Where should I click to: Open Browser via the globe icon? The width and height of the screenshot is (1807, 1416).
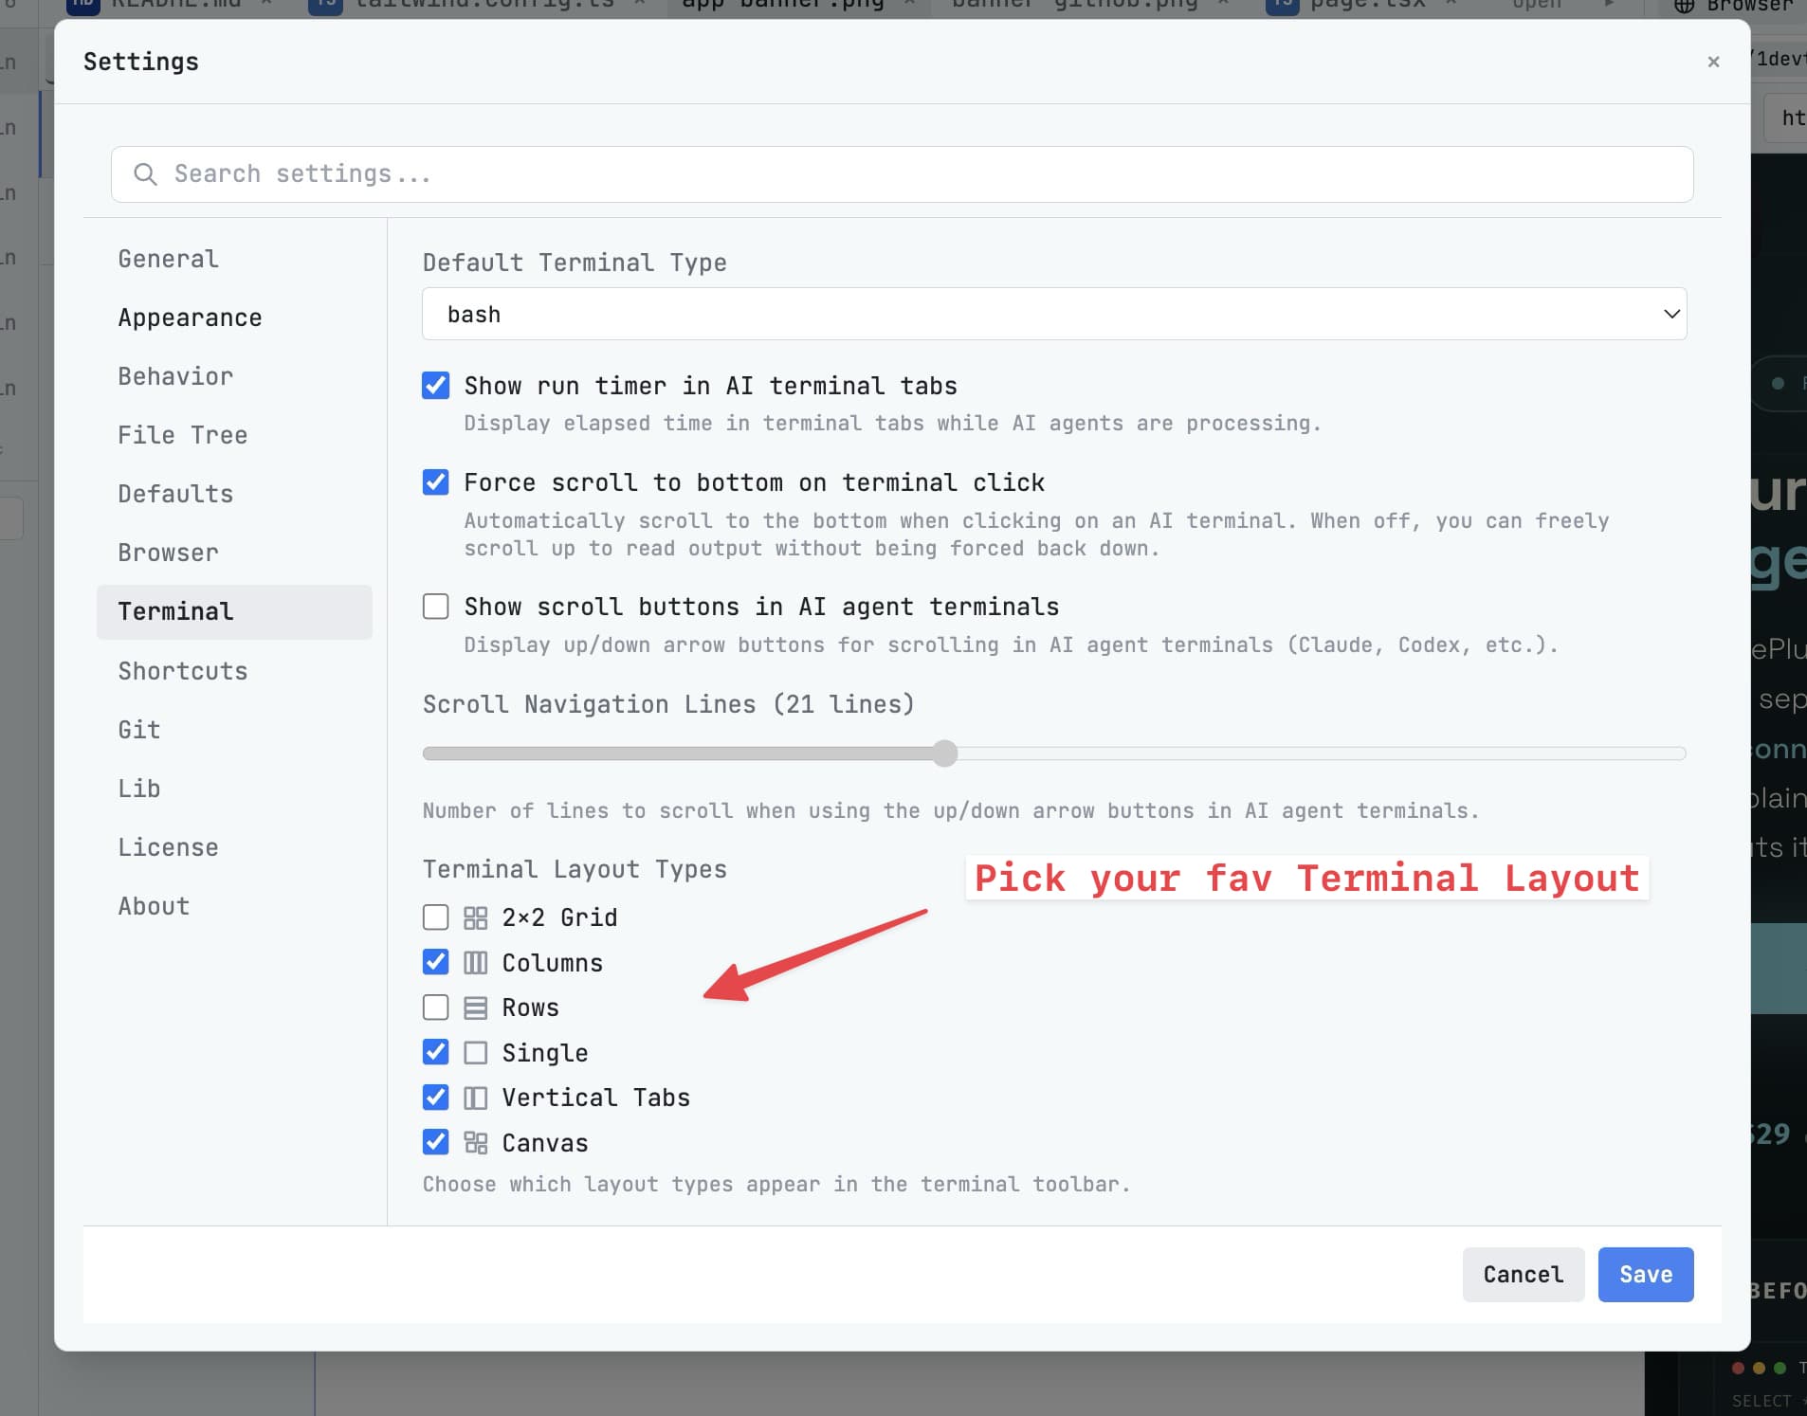pyautogui.click(x=1684, y=6)
